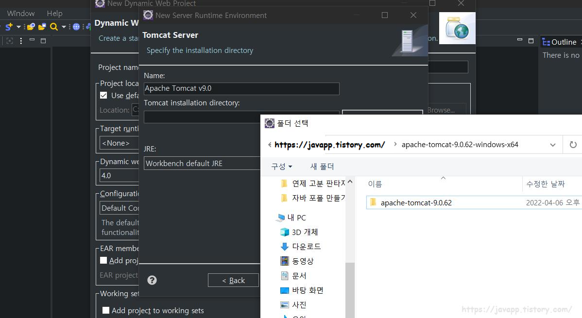Click the navigation pane scroll-up arrow

coord(350,182)
